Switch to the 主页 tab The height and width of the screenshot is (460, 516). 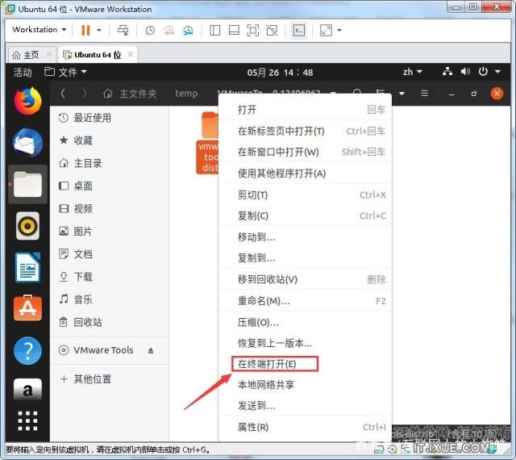25,55
